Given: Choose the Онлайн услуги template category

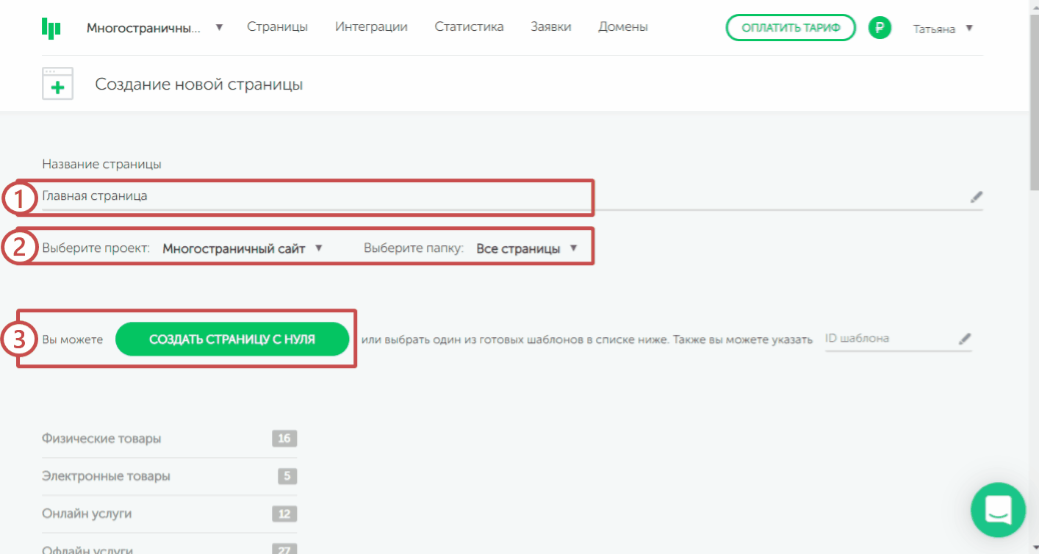Looking at the screenshot, I should pos(87,514).
